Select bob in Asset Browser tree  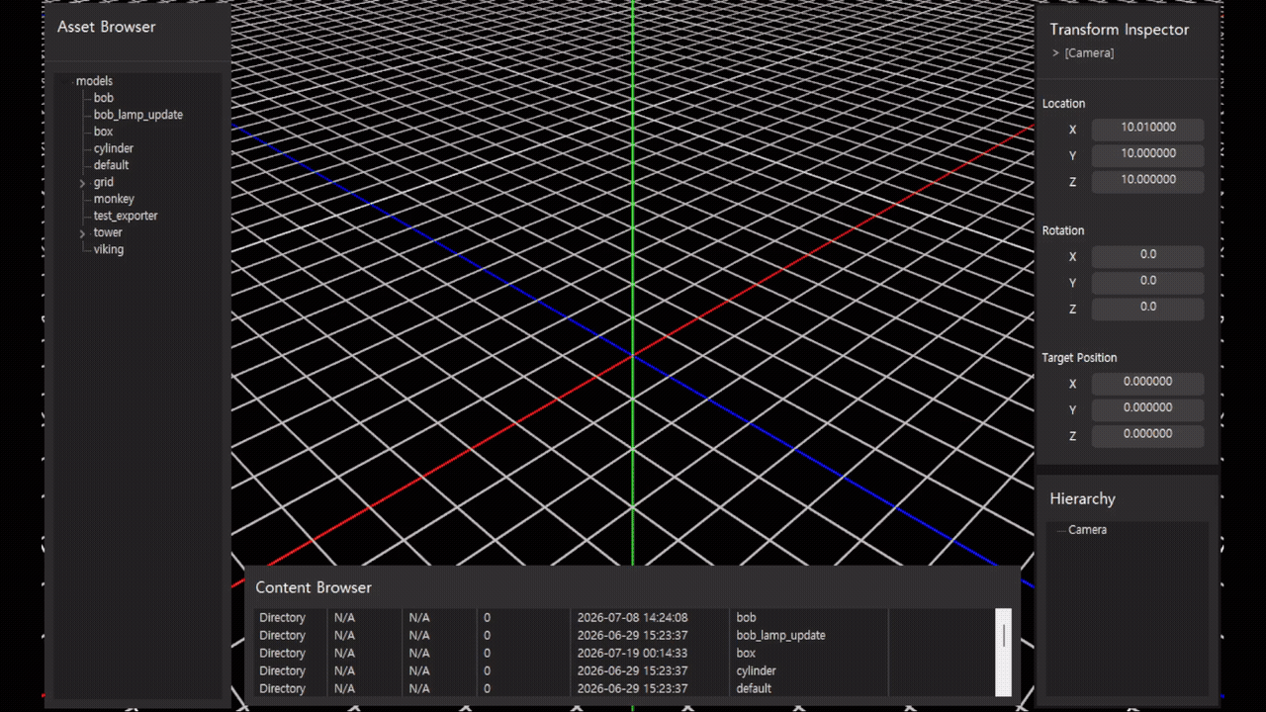(x=104, y=98)
